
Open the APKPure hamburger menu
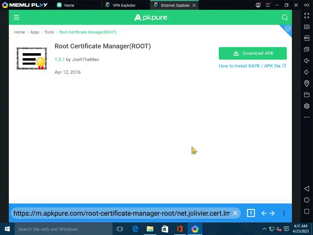[17, 17]
